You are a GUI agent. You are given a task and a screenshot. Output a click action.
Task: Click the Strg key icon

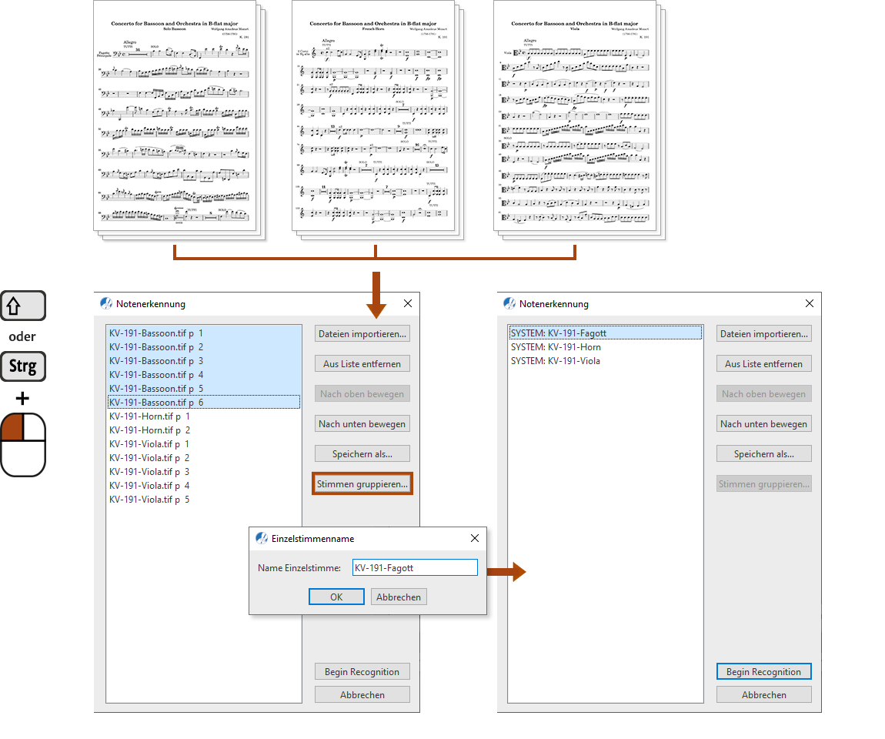pos(23,366)
